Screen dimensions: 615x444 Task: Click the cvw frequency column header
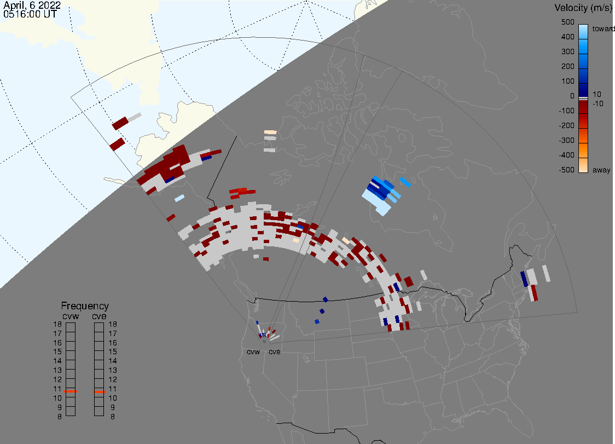[x=71, y=316]
